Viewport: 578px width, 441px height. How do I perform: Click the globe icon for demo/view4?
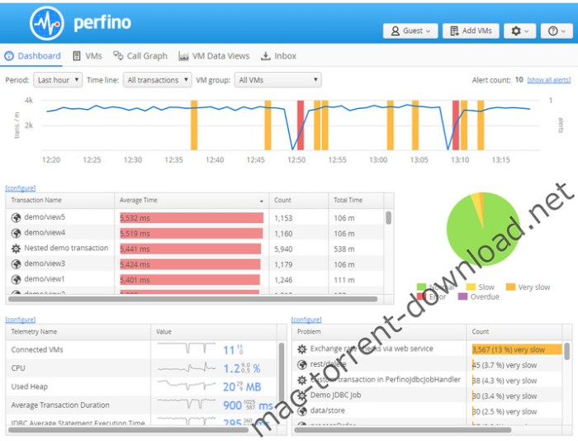pyautogui.click(x=16, y=234)
